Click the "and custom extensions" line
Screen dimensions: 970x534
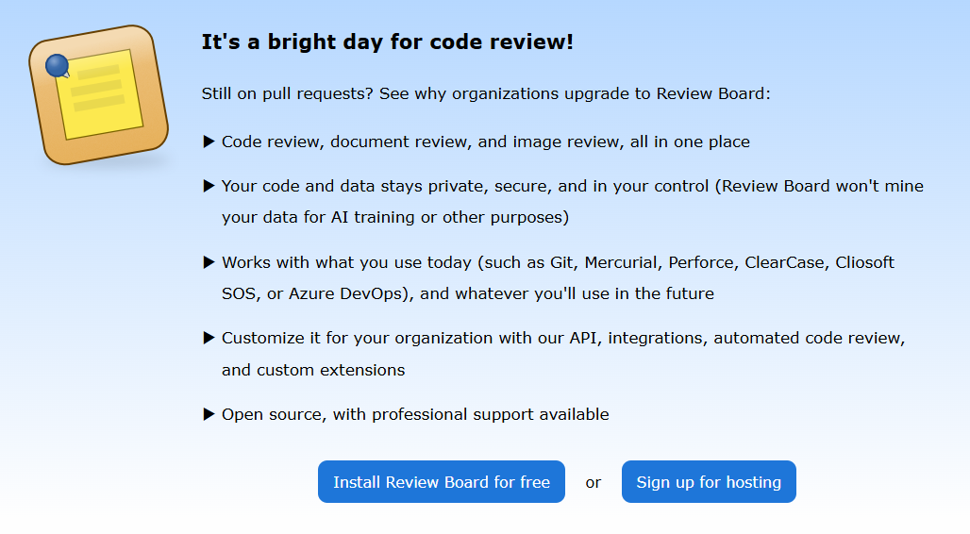(313, 370)
